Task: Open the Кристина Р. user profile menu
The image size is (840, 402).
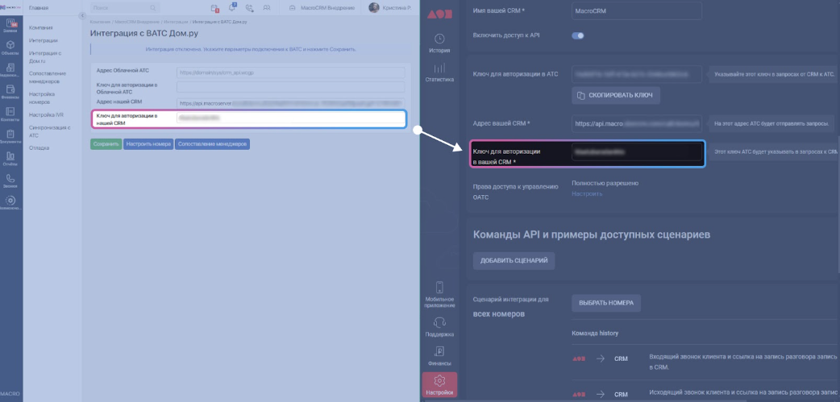Action: (390, 8)
